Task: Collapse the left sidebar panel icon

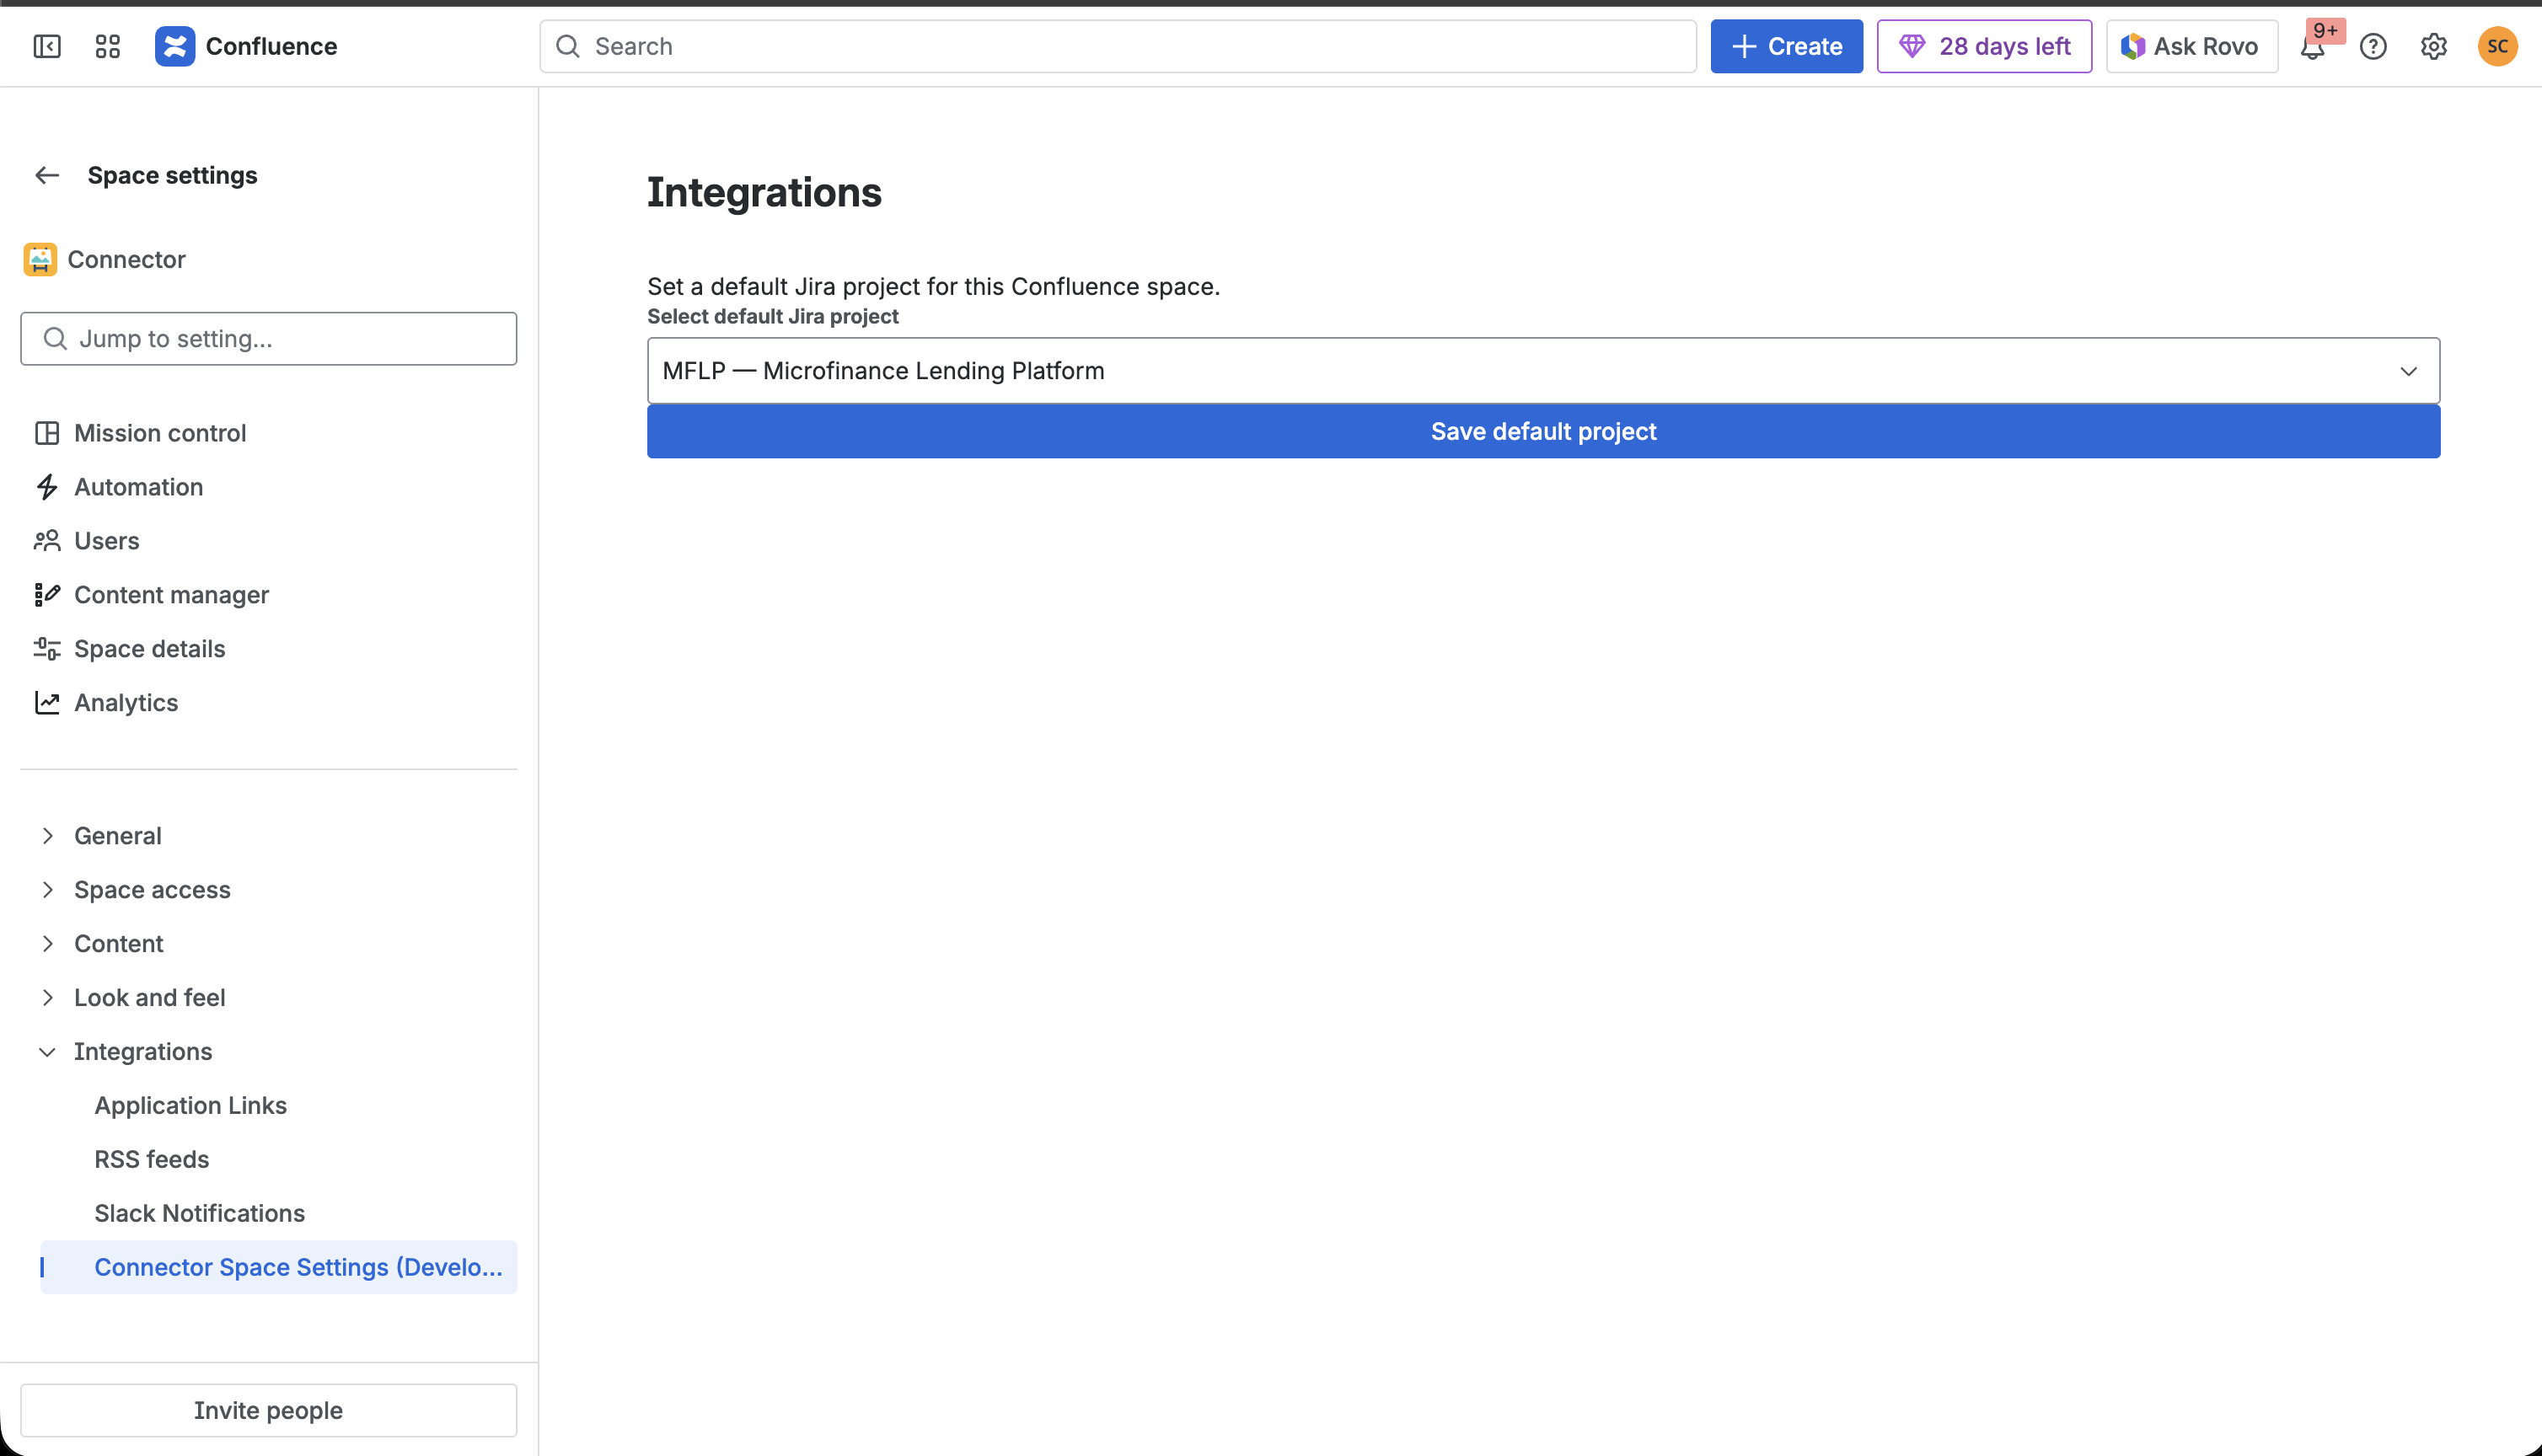Action: 47,46
